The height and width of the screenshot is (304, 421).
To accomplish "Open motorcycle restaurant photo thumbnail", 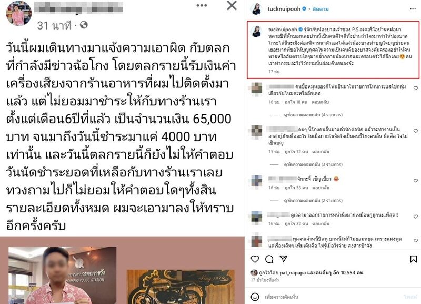I will click(x=181, y=287).
